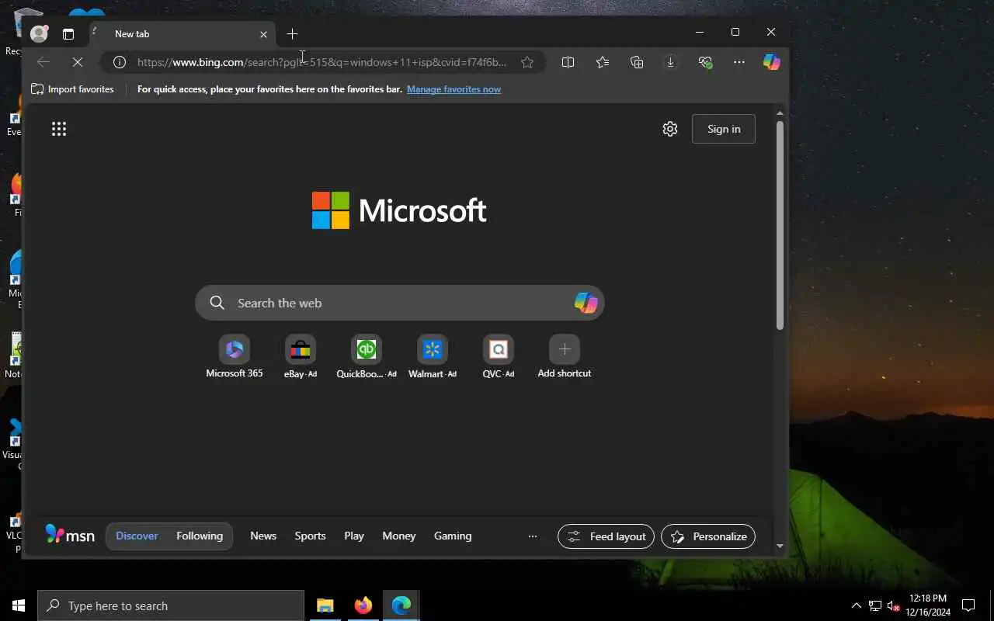This screenshot has height=621, width=994.
Task: Click the Personalize button
Action: pyautogui.click(x=708, y=536)
